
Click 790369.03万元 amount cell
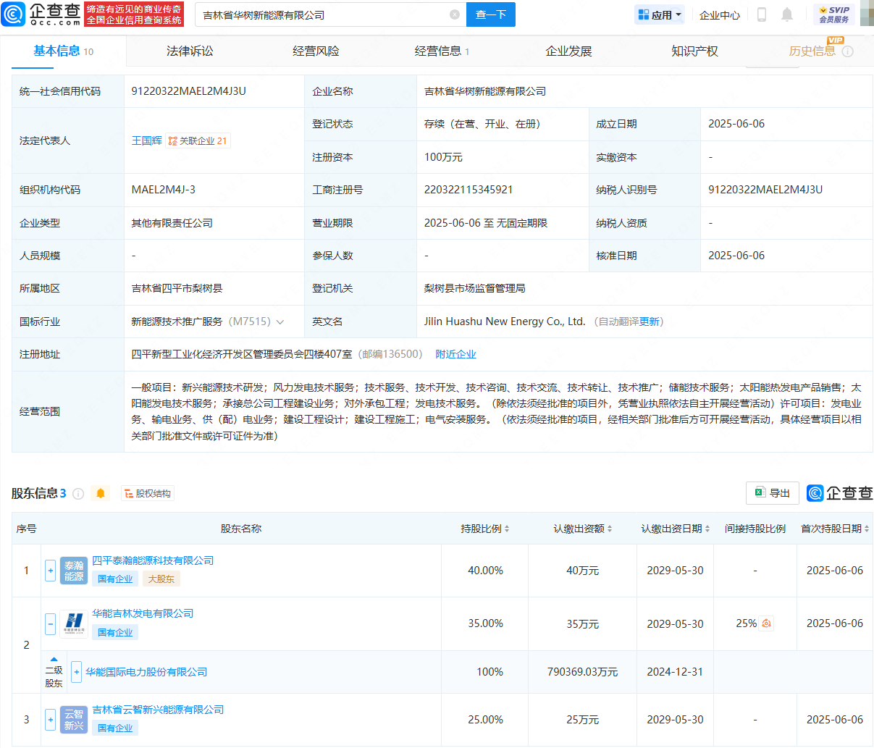coord(583,672)
